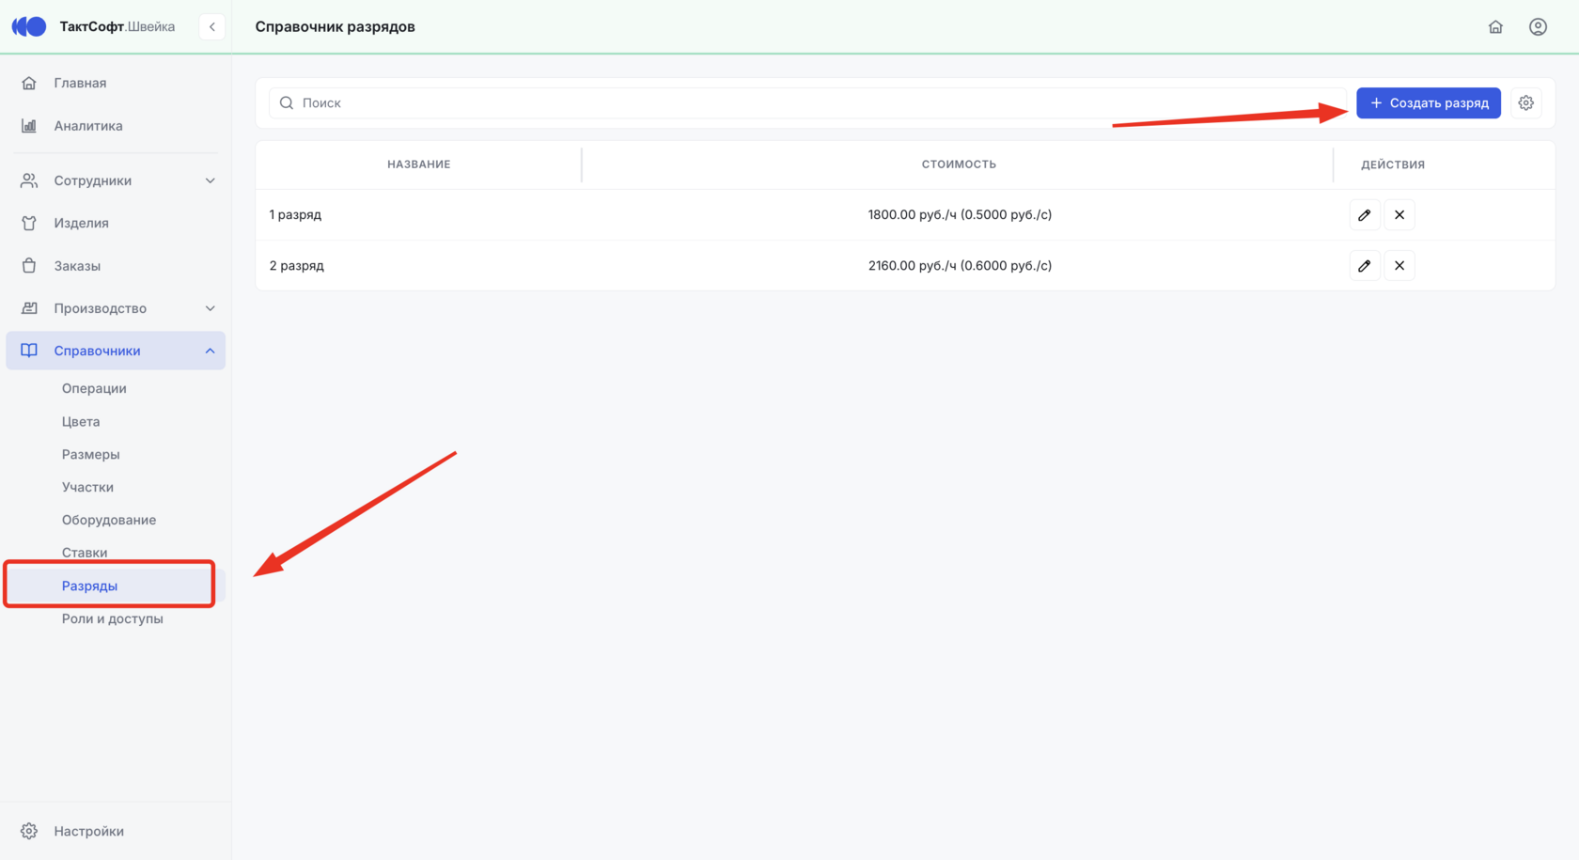Select Ставки in the reference list
The image size is (1579, 860).
point(85,553)
